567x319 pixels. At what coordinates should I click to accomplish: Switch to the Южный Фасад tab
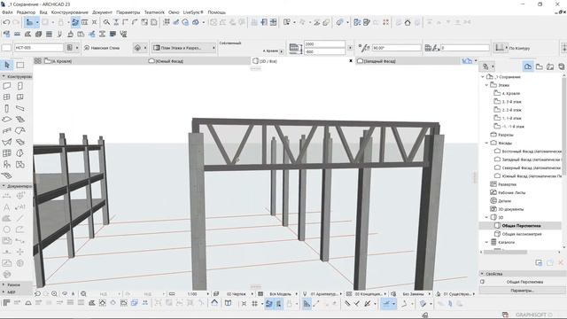(169, 61)
